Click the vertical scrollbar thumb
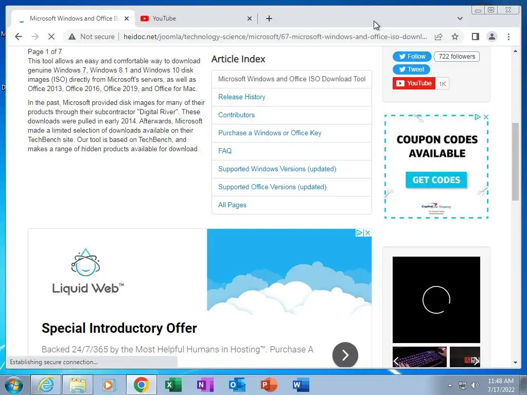 (515, 162)
